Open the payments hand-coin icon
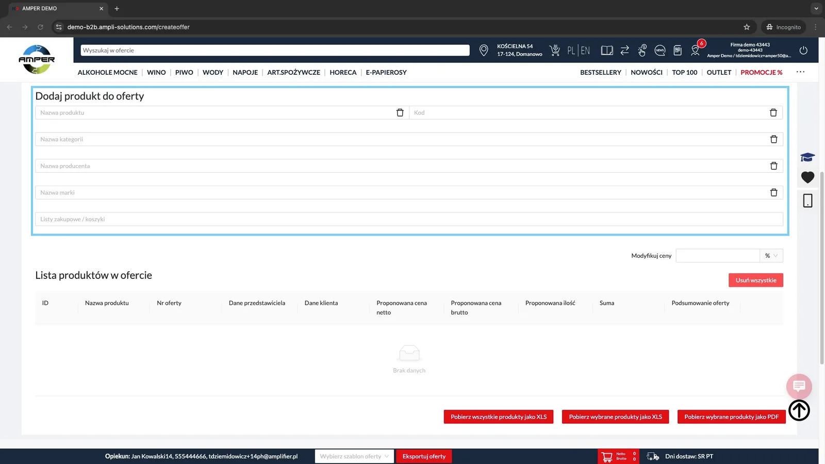 642,51
